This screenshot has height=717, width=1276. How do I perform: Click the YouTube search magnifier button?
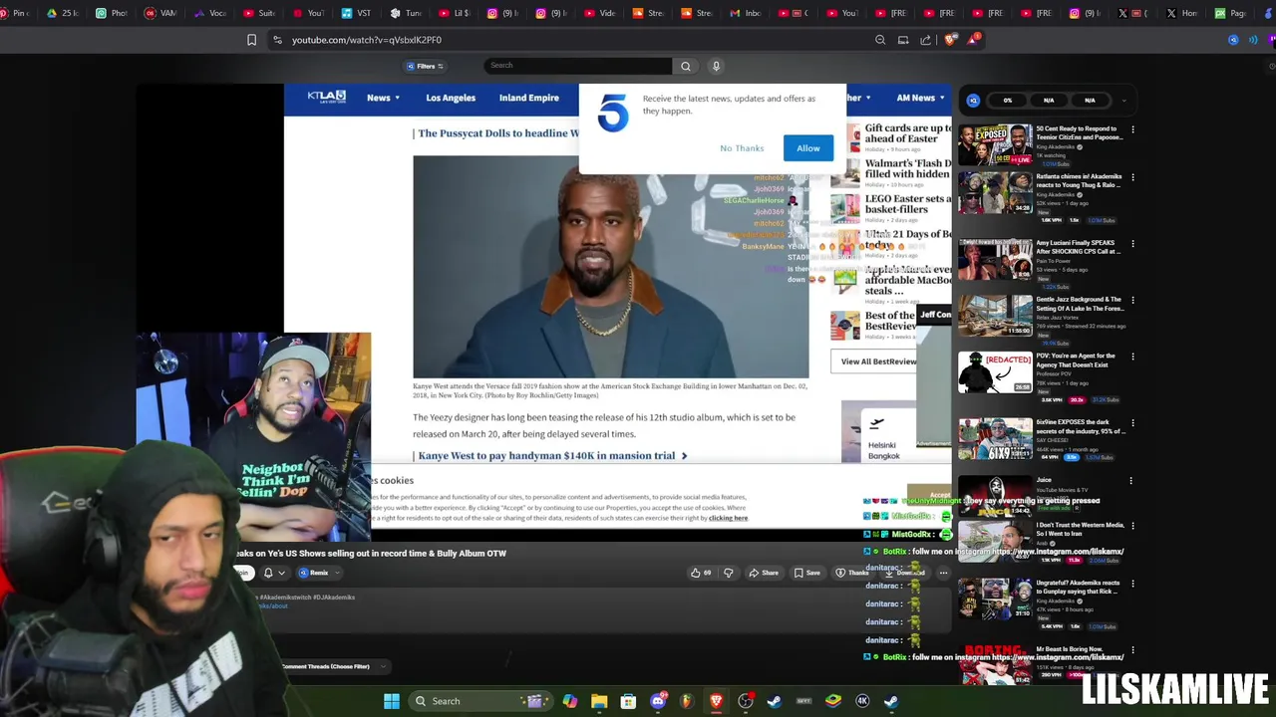click(686, 66)
